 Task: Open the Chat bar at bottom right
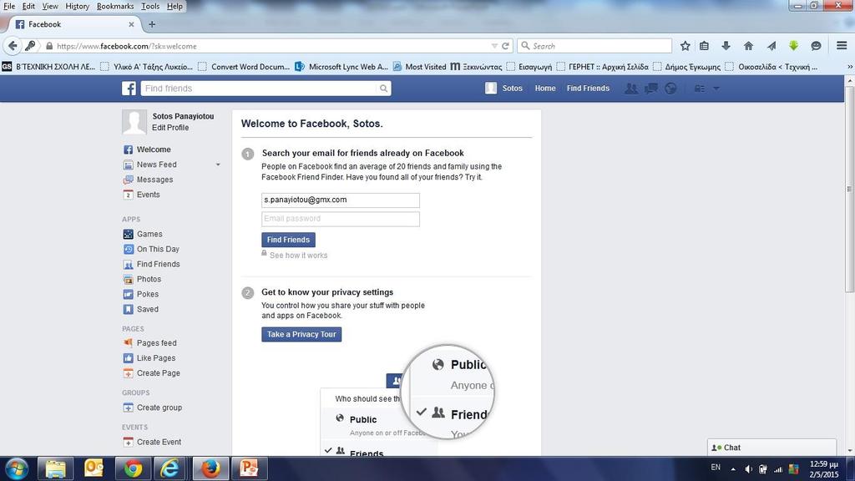tap(772, 448)
